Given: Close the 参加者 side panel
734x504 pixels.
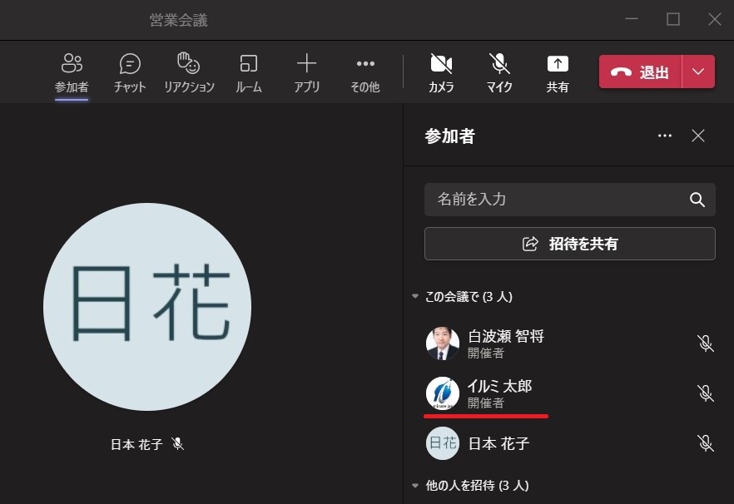Looking at the screenshot, I should click(x=698, y=136).
